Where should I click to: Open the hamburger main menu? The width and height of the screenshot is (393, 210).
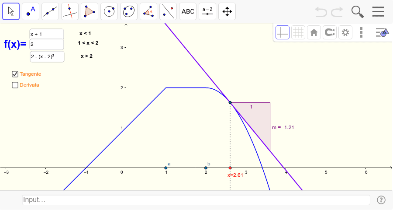point(378,11)
